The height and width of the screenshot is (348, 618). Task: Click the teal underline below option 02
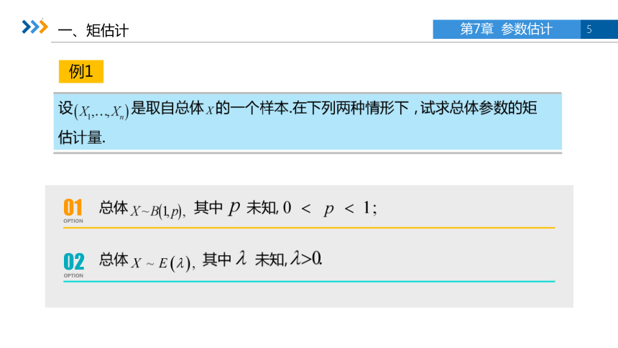click(309, 281)
